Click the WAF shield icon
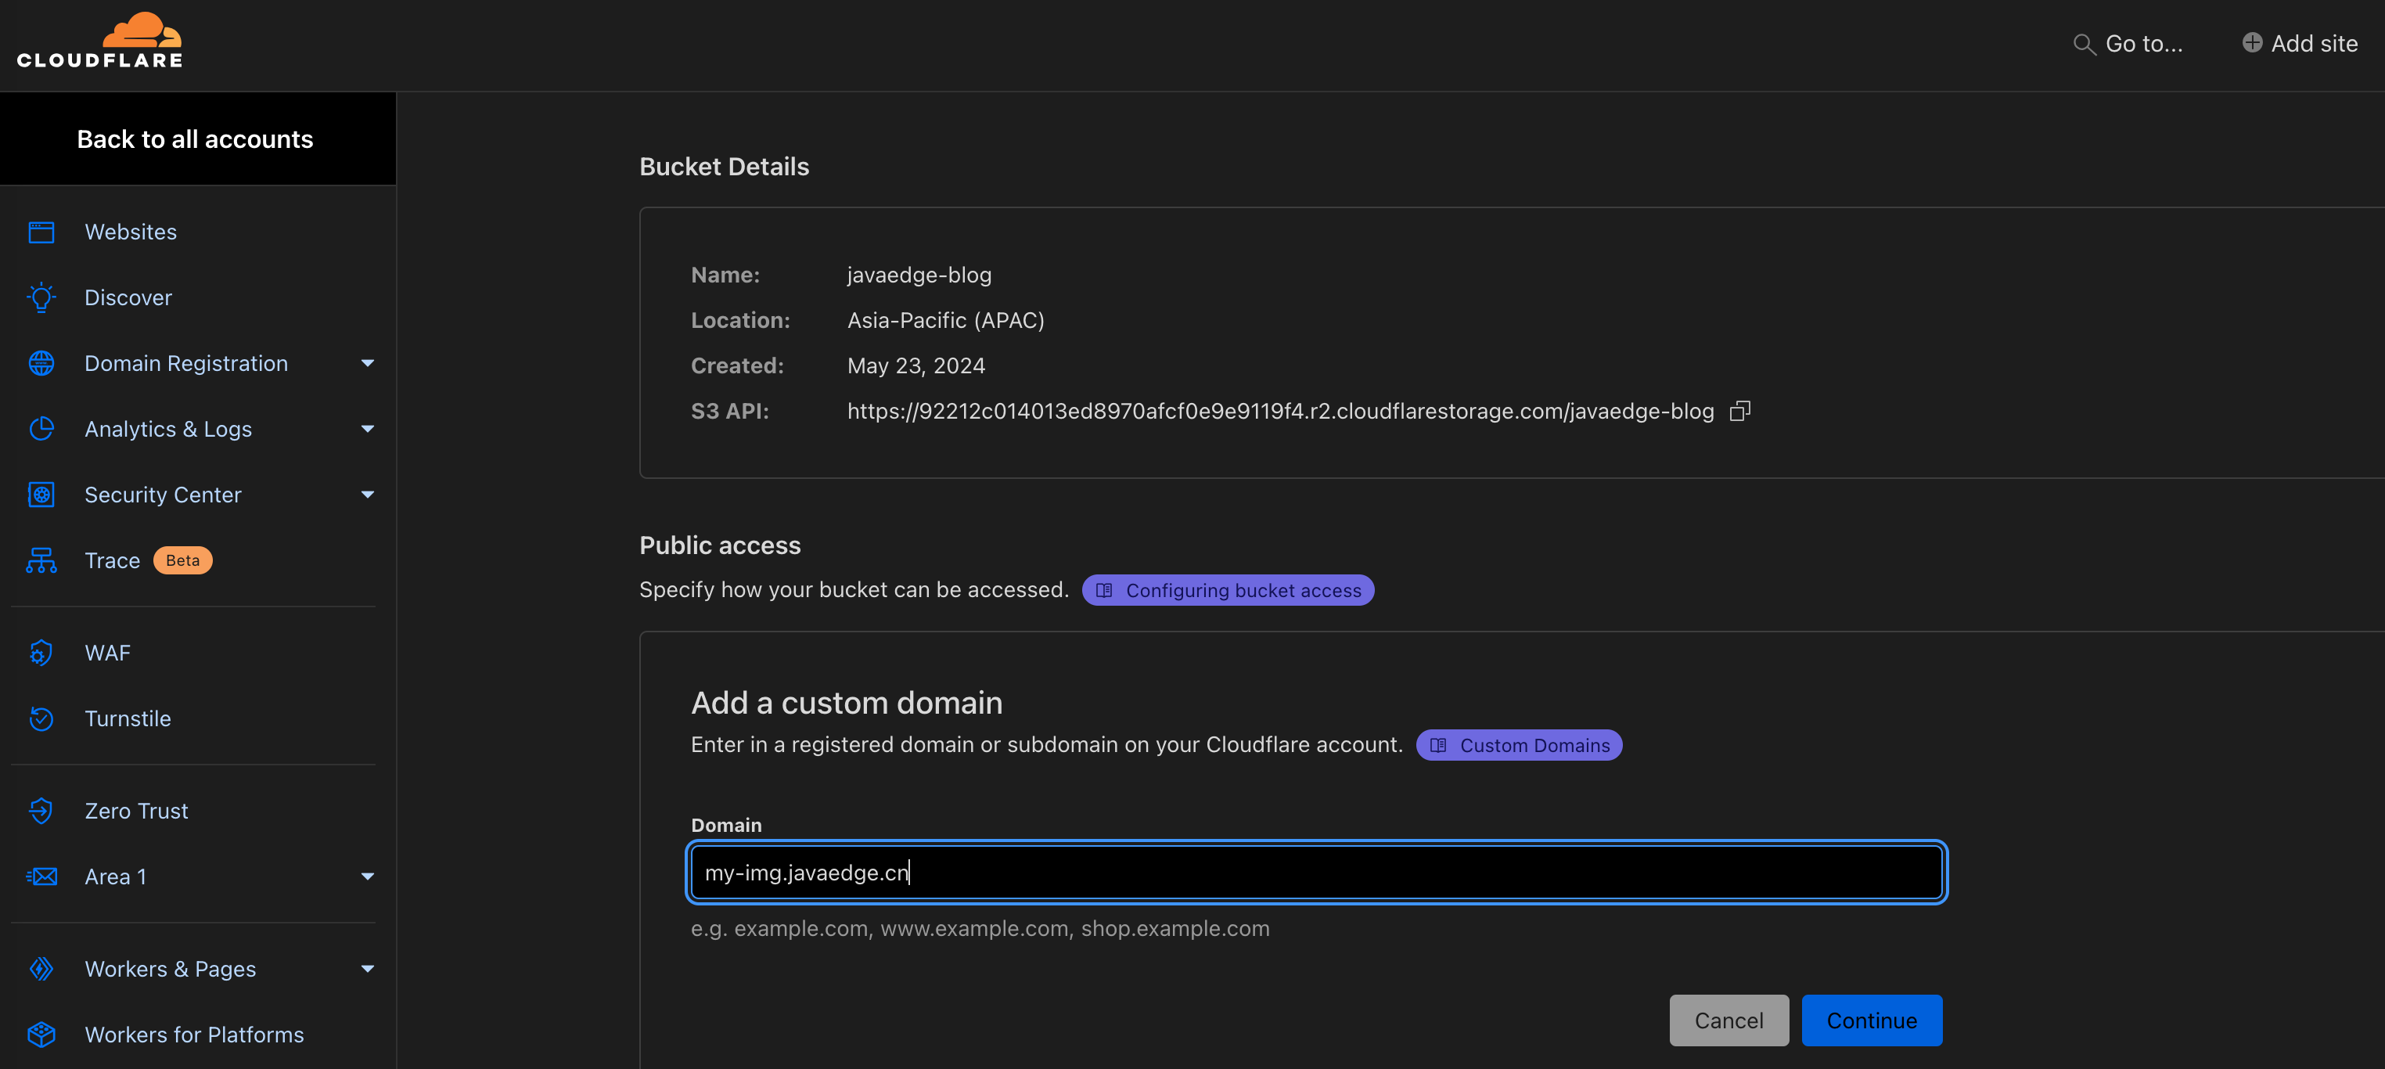The image size is (2385, 1069). [x=41, y=653]
